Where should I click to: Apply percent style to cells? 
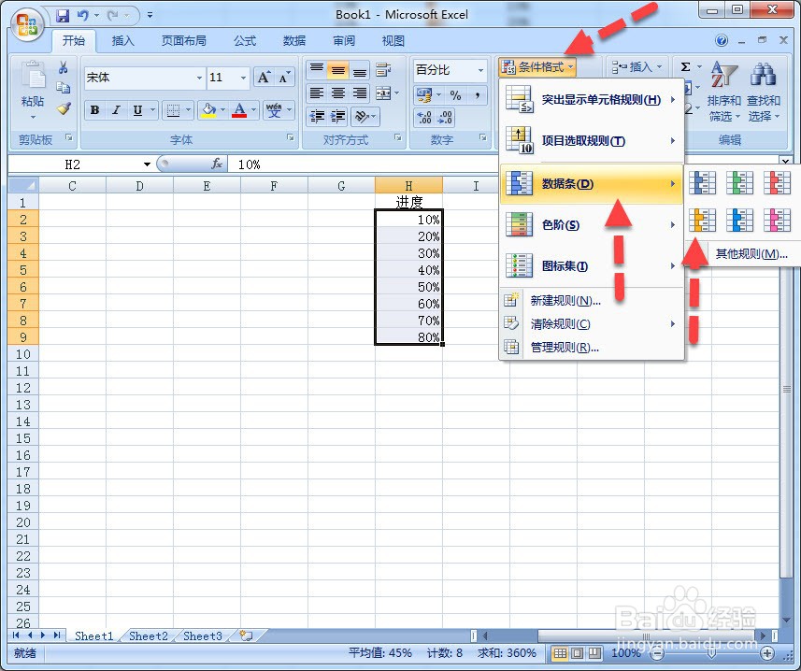(455, 95)
